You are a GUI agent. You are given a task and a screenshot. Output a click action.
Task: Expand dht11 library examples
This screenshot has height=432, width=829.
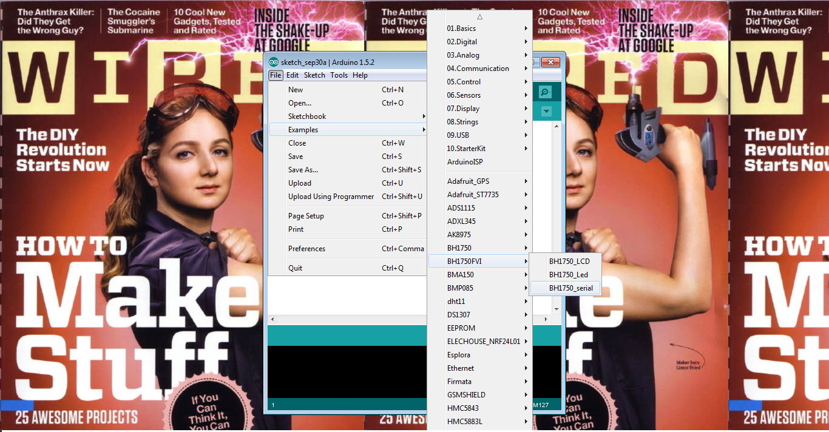479,302
